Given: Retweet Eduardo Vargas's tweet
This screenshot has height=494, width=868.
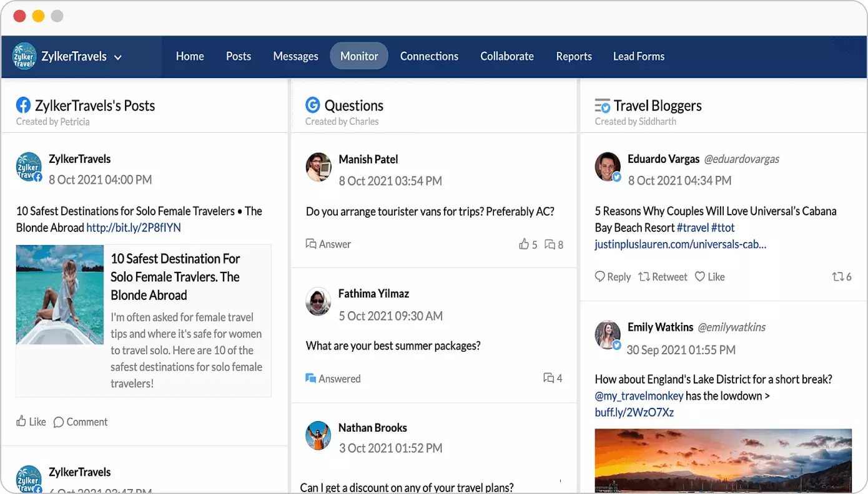Looking at the screenshot, I should click(644, 276).
